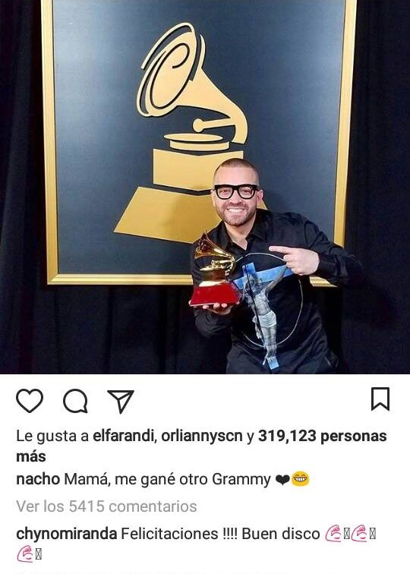Tap the grinning emoji in caption
Image resolution: width=410 pixels, height=574 pixels.
tap(301, 479)
